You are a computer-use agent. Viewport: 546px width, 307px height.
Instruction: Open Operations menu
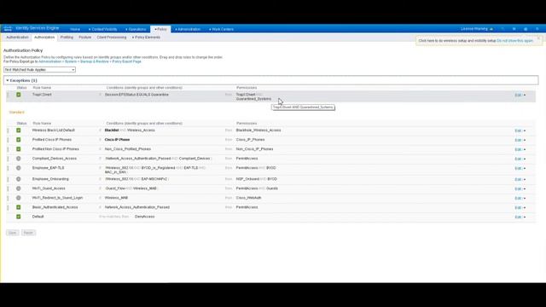pyautogui.click(x=136, y=29)
